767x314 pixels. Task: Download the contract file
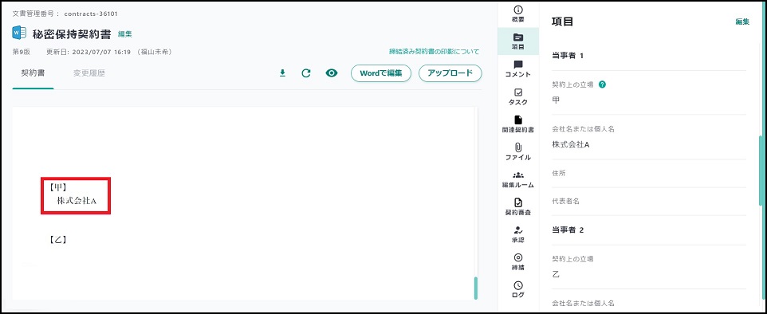[x=282, y=73]
